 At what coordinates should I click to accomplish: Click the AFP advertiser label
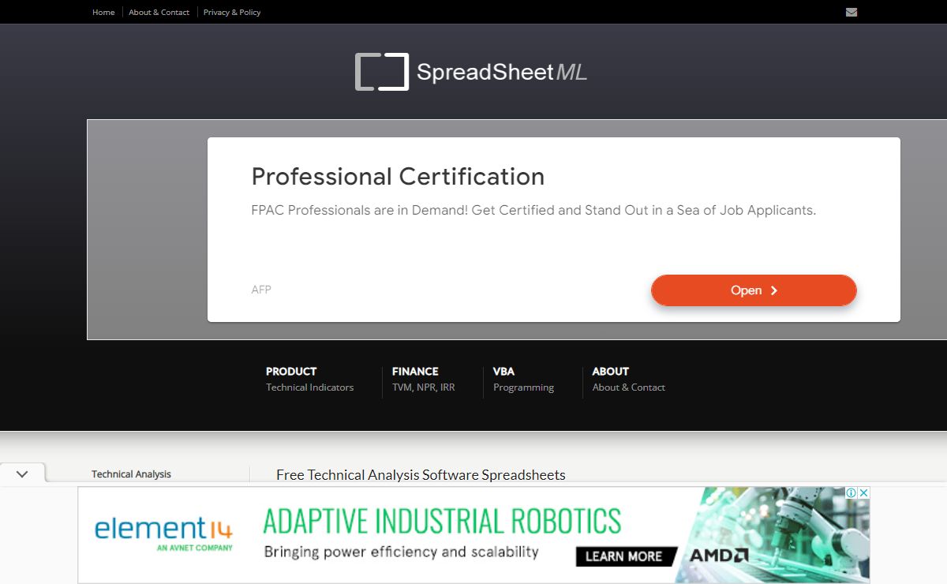click(x=261, y=290)
